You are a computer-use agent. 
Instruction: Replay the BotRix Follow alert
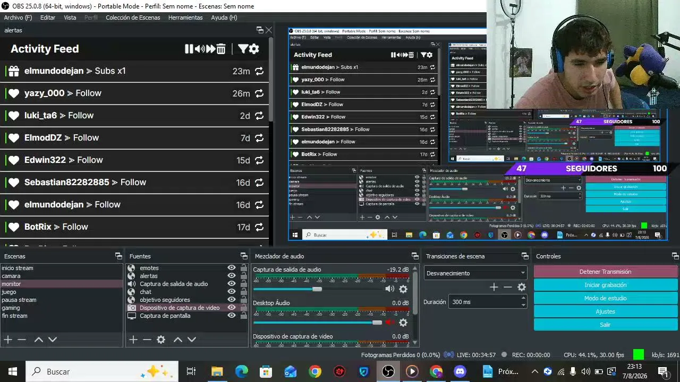259,227
